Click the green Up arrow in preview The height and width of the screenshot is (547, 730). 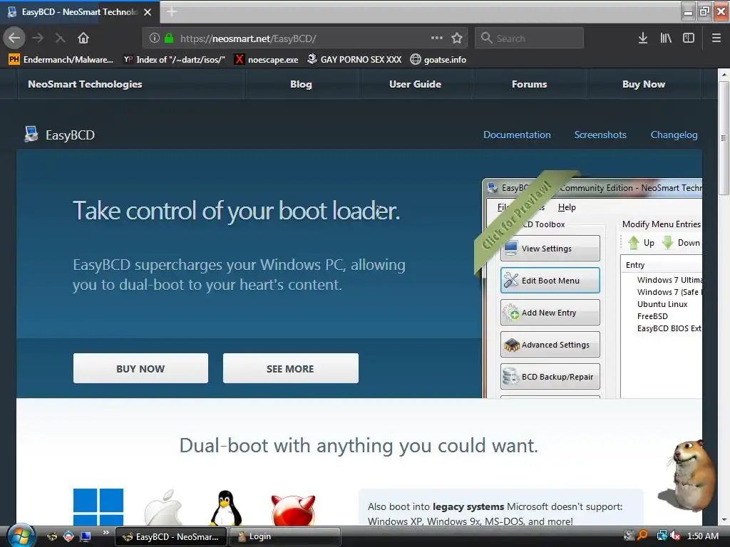(634, 242)
